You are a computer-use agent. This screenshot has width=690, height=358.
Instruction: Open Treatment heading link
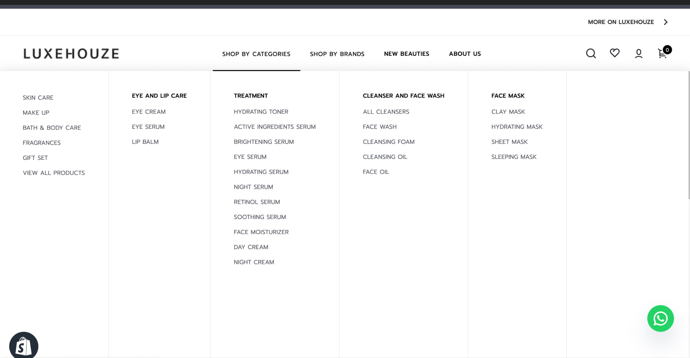pyautogui.click(x=251, y=96)
